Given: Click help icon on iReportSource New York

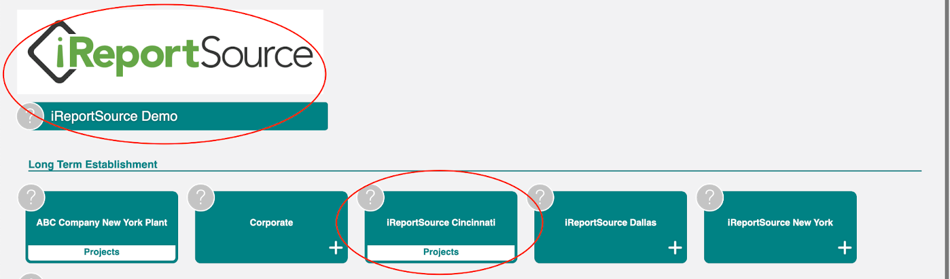Looking at the screenshot, I should click(x=710, y=197).
